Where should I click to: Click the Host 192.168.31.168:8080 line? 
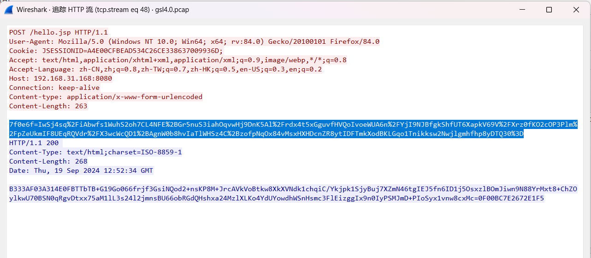(60, 78)
